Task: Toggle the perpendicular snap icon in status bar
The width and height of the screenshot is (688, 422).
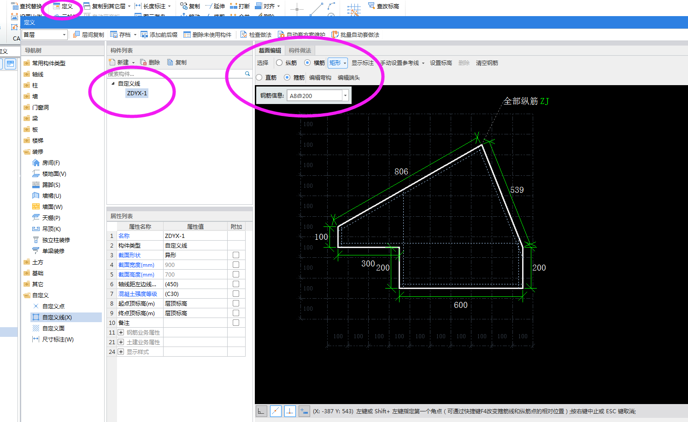Action: [x=290, y=411]
